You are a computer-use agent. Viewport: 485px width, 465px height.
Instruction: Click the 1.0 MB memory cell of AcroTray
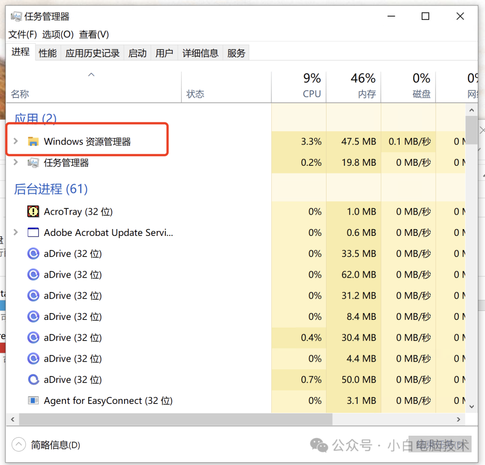click(x=353, y=212)
